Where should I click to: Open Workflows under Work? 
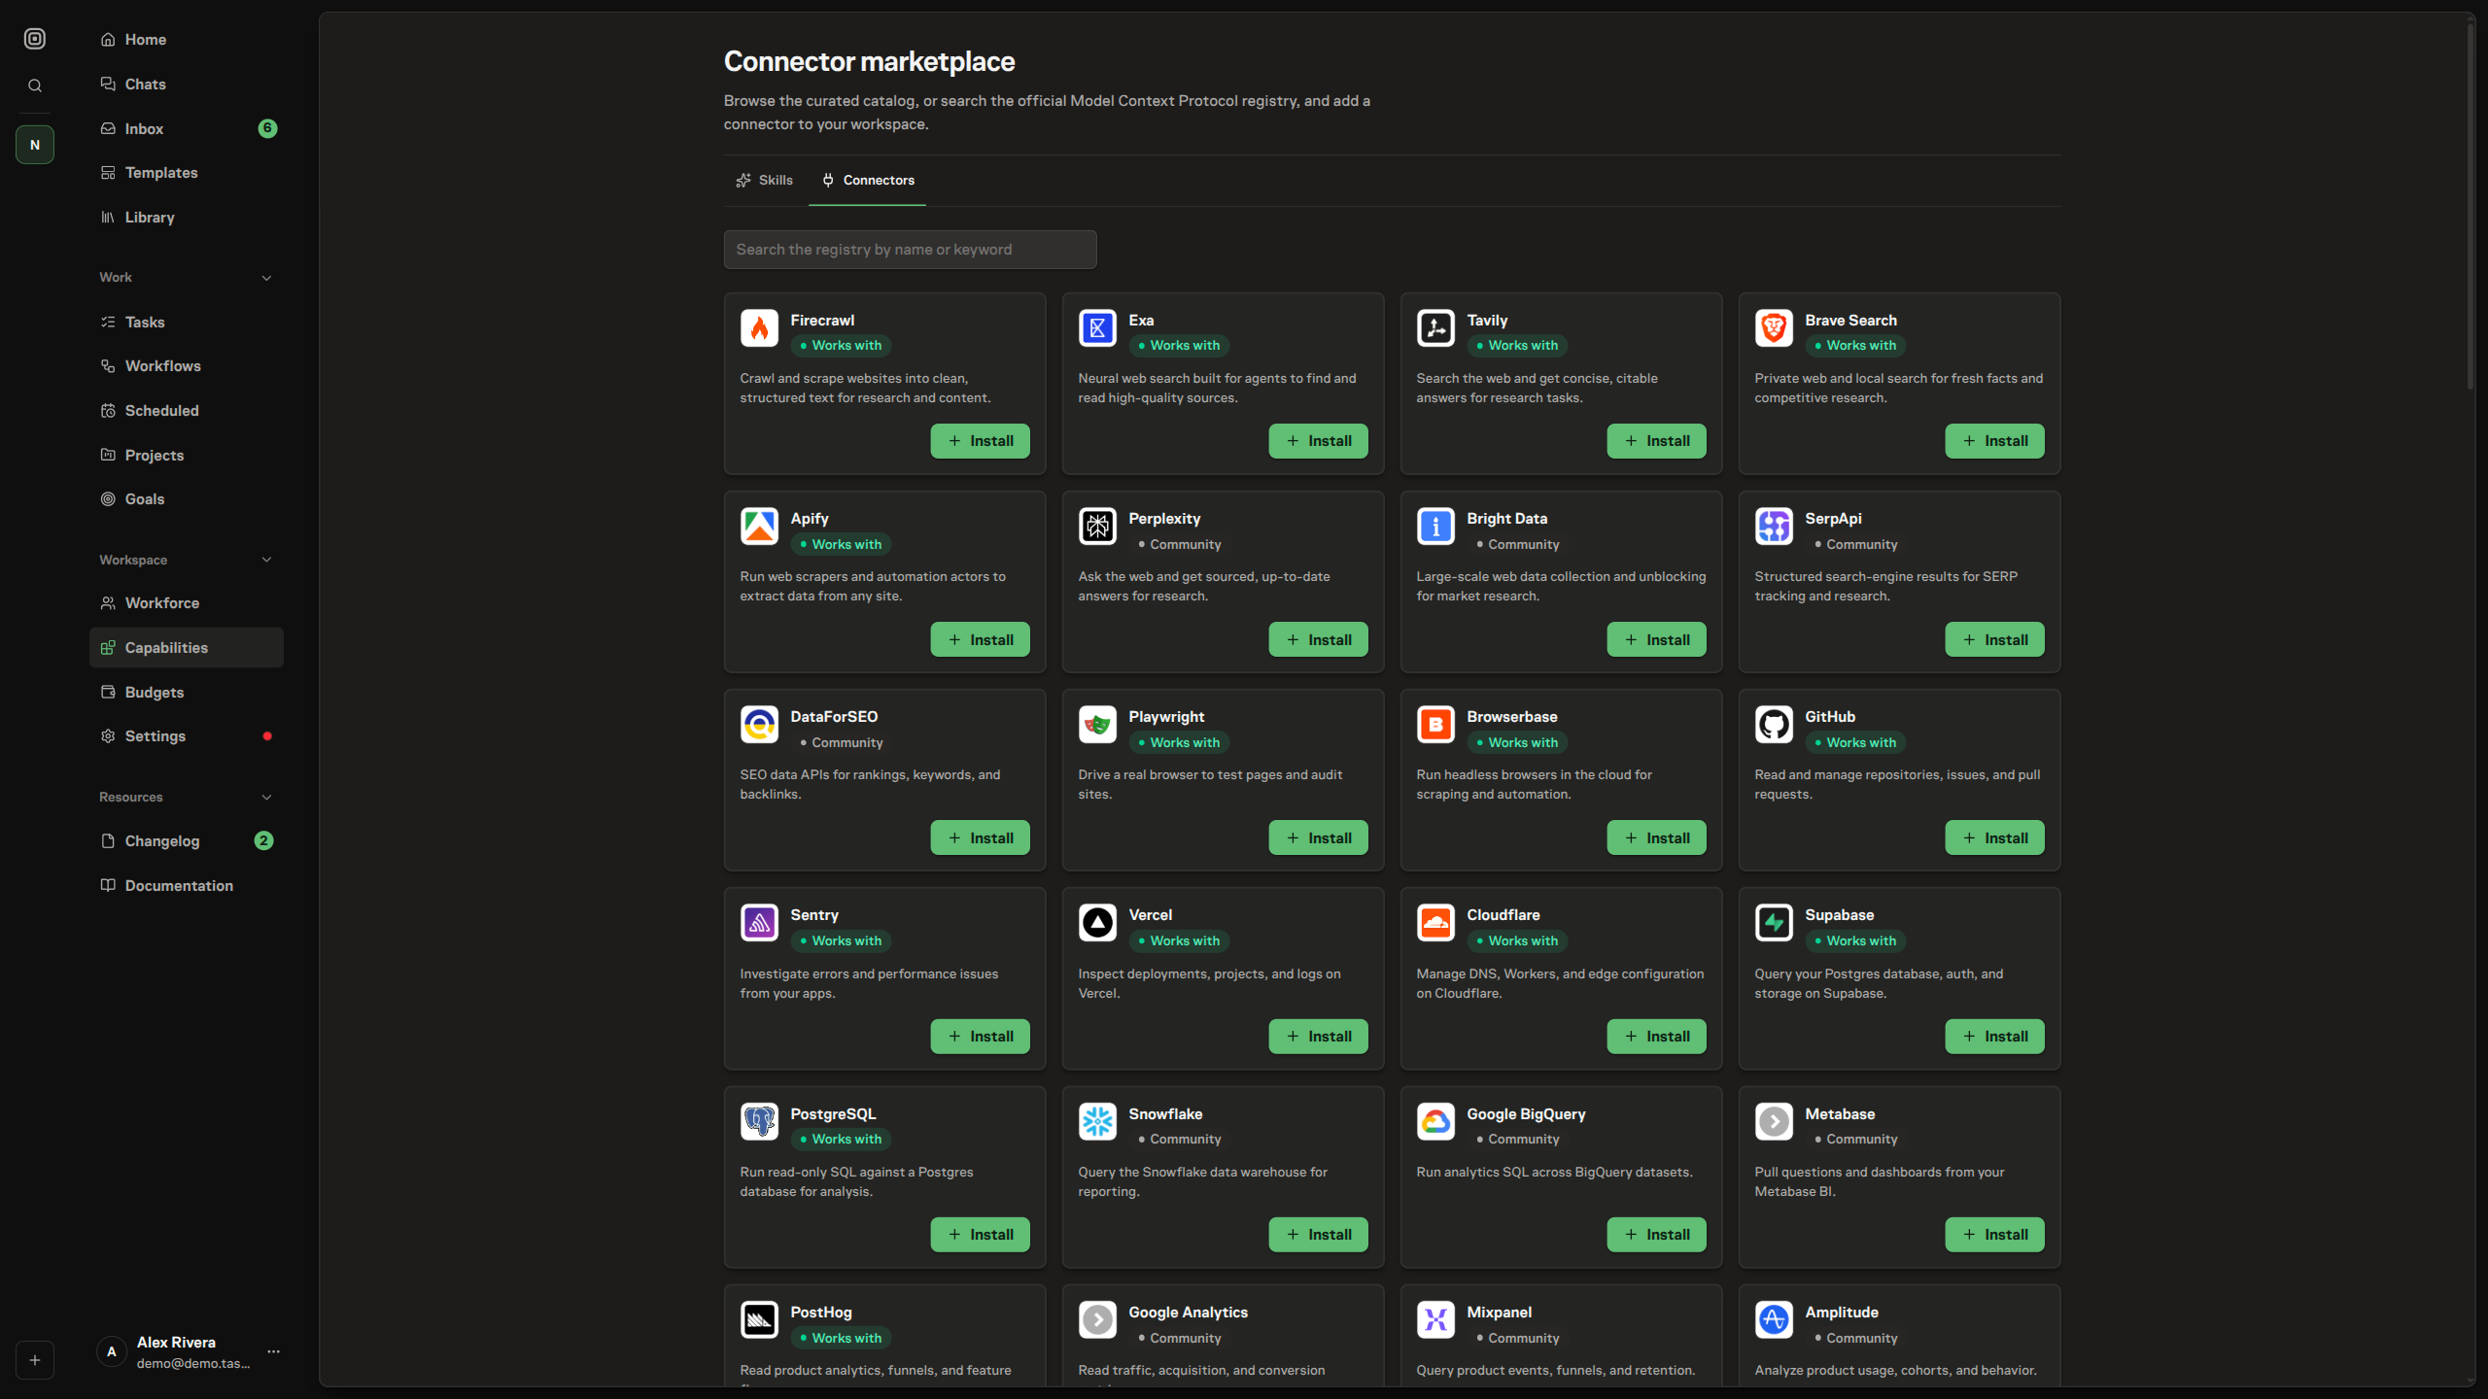pyautogui.click(x=187, y=366)
